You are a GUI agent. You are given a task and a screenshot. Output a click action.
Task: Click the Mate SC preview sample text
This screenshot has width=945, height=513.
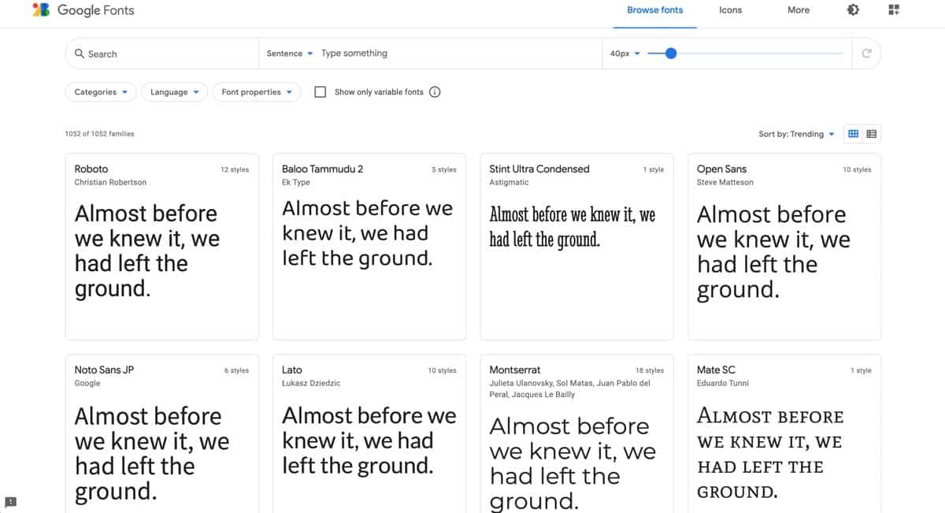tap(770, 454)
